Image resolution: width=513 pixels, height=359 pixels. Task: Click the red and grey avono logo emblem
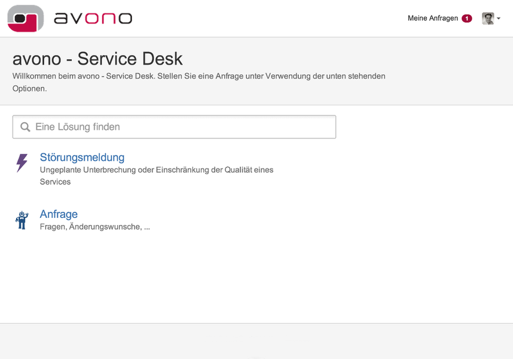[26, 18]
